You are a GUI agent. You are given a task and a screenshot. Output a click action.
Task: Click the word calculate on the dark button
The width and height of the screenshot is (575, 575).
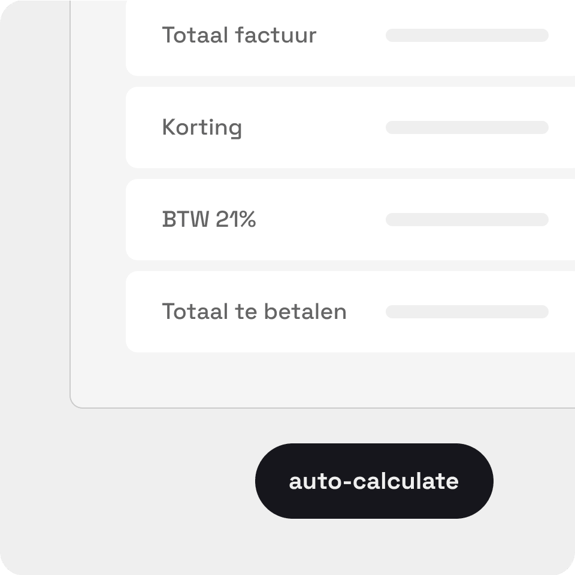405,480
